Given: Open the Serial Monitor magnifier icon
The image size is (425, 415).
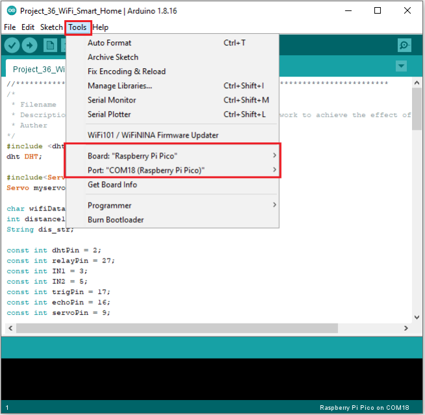Looking at the screenshot, I should 404,45.
